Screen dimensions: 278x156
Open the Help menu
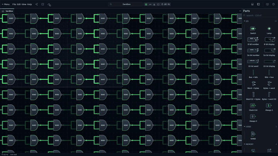click(29, 4)
